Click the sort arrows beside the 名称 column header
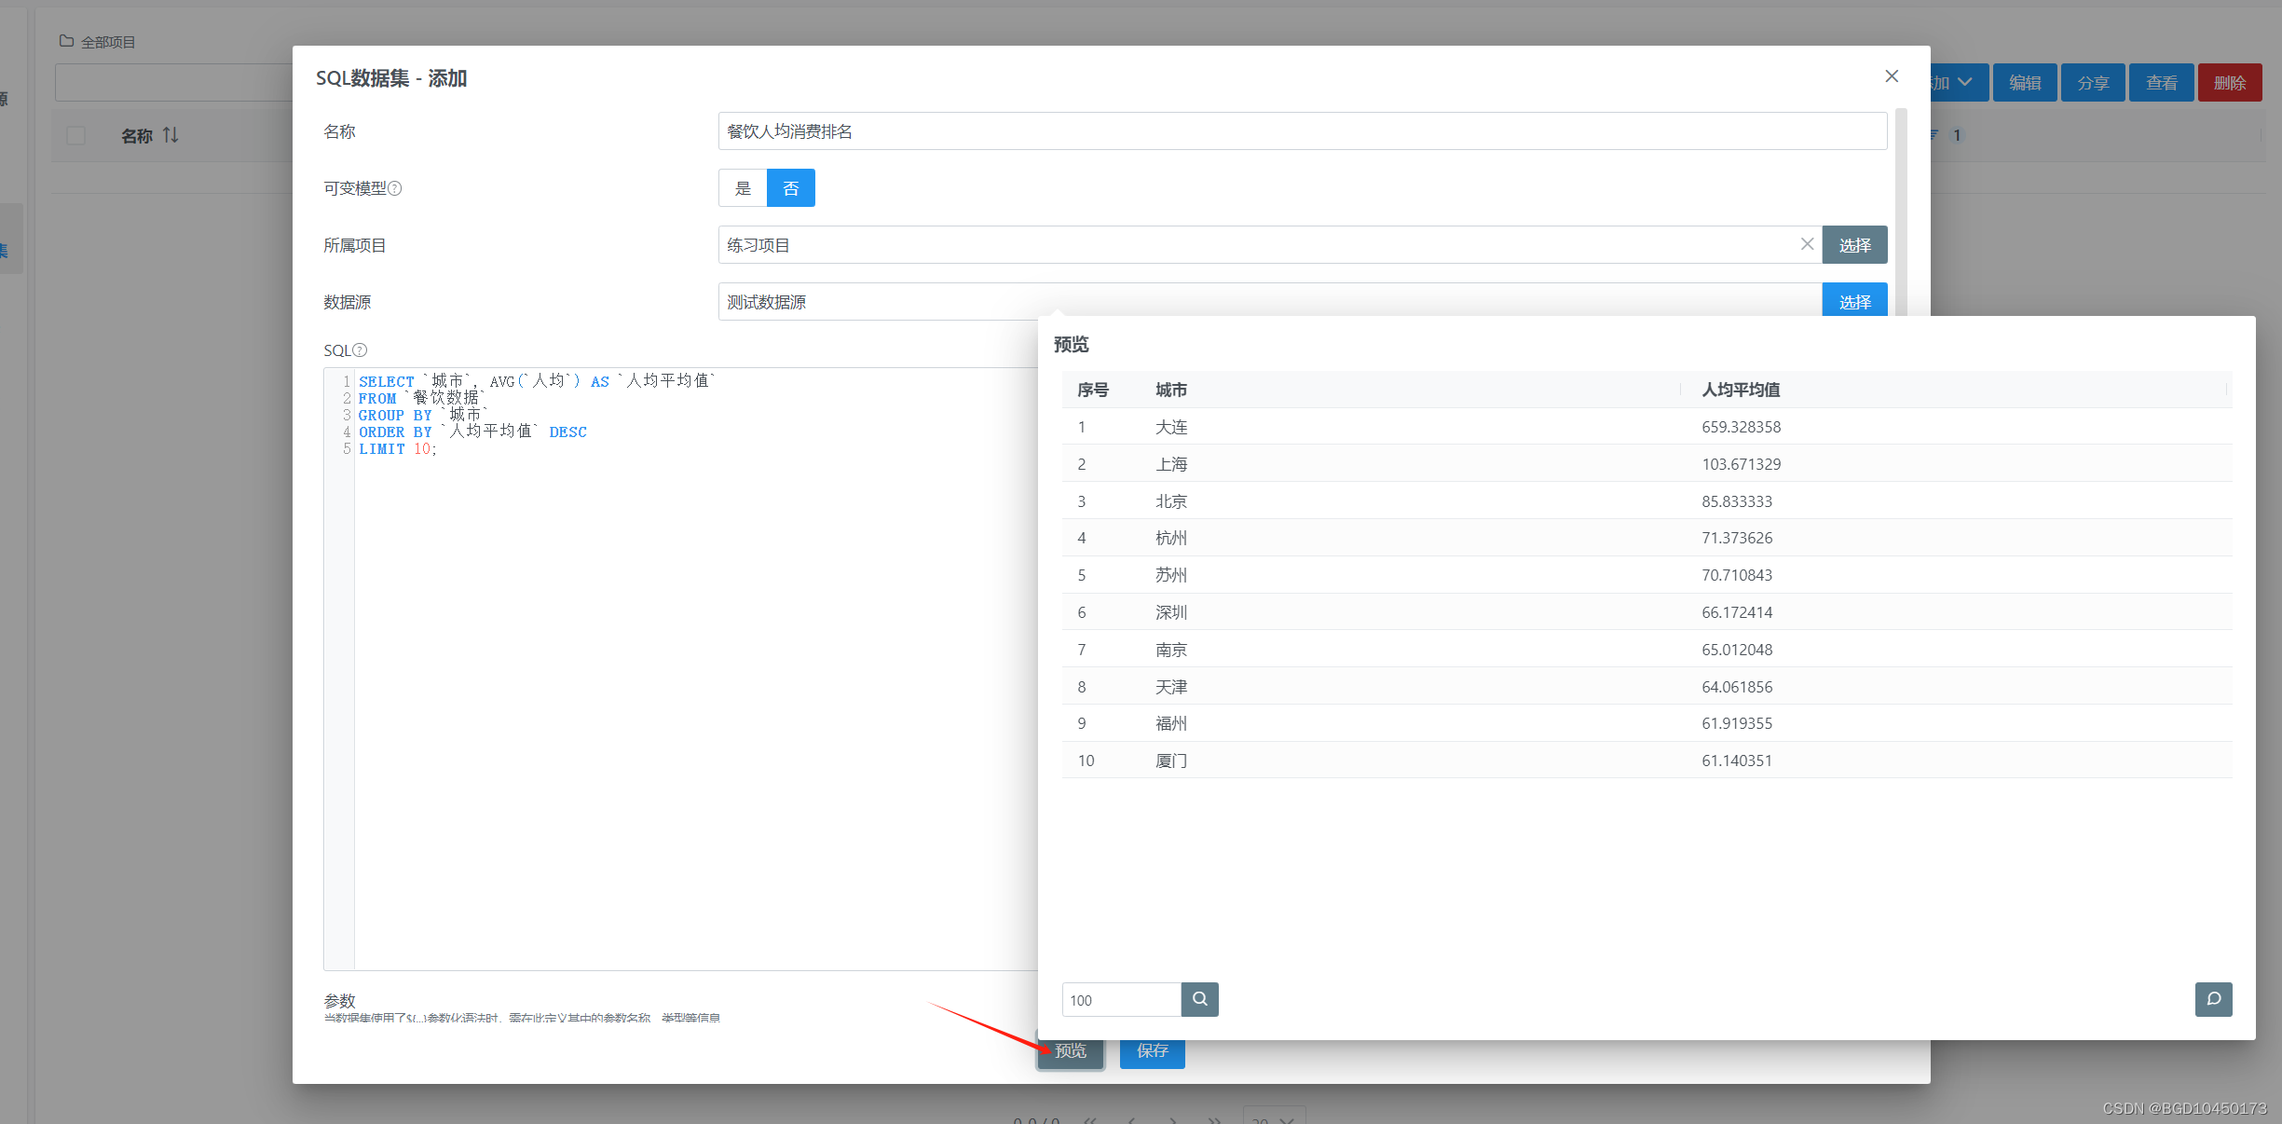The image size is (2282, 1124). (171, 134)
